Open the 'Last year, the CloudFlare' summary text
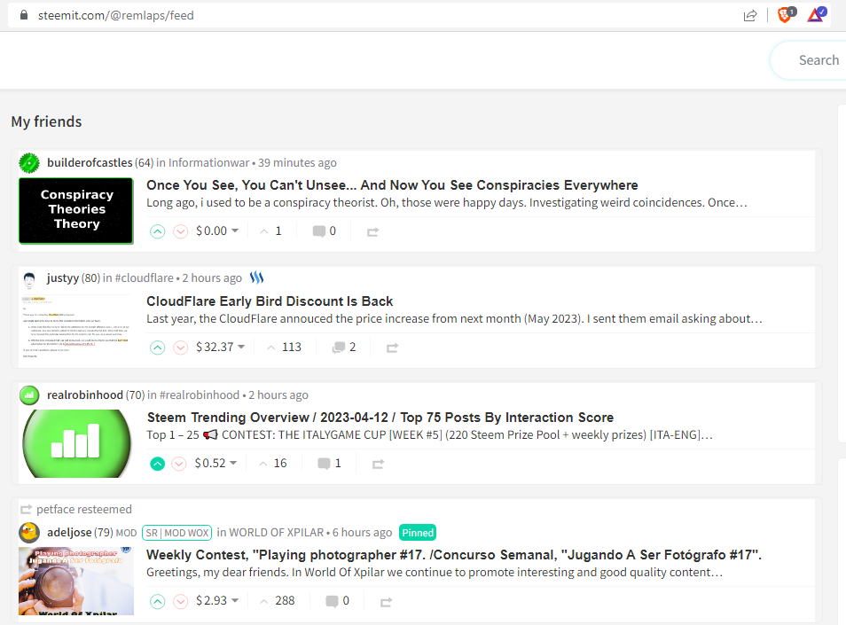Screen dimensions: 846x625 [x=454, y=318]
